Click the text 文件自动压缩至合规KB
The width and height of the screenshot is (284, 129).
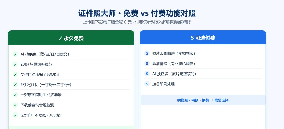(x=39, y=74)
